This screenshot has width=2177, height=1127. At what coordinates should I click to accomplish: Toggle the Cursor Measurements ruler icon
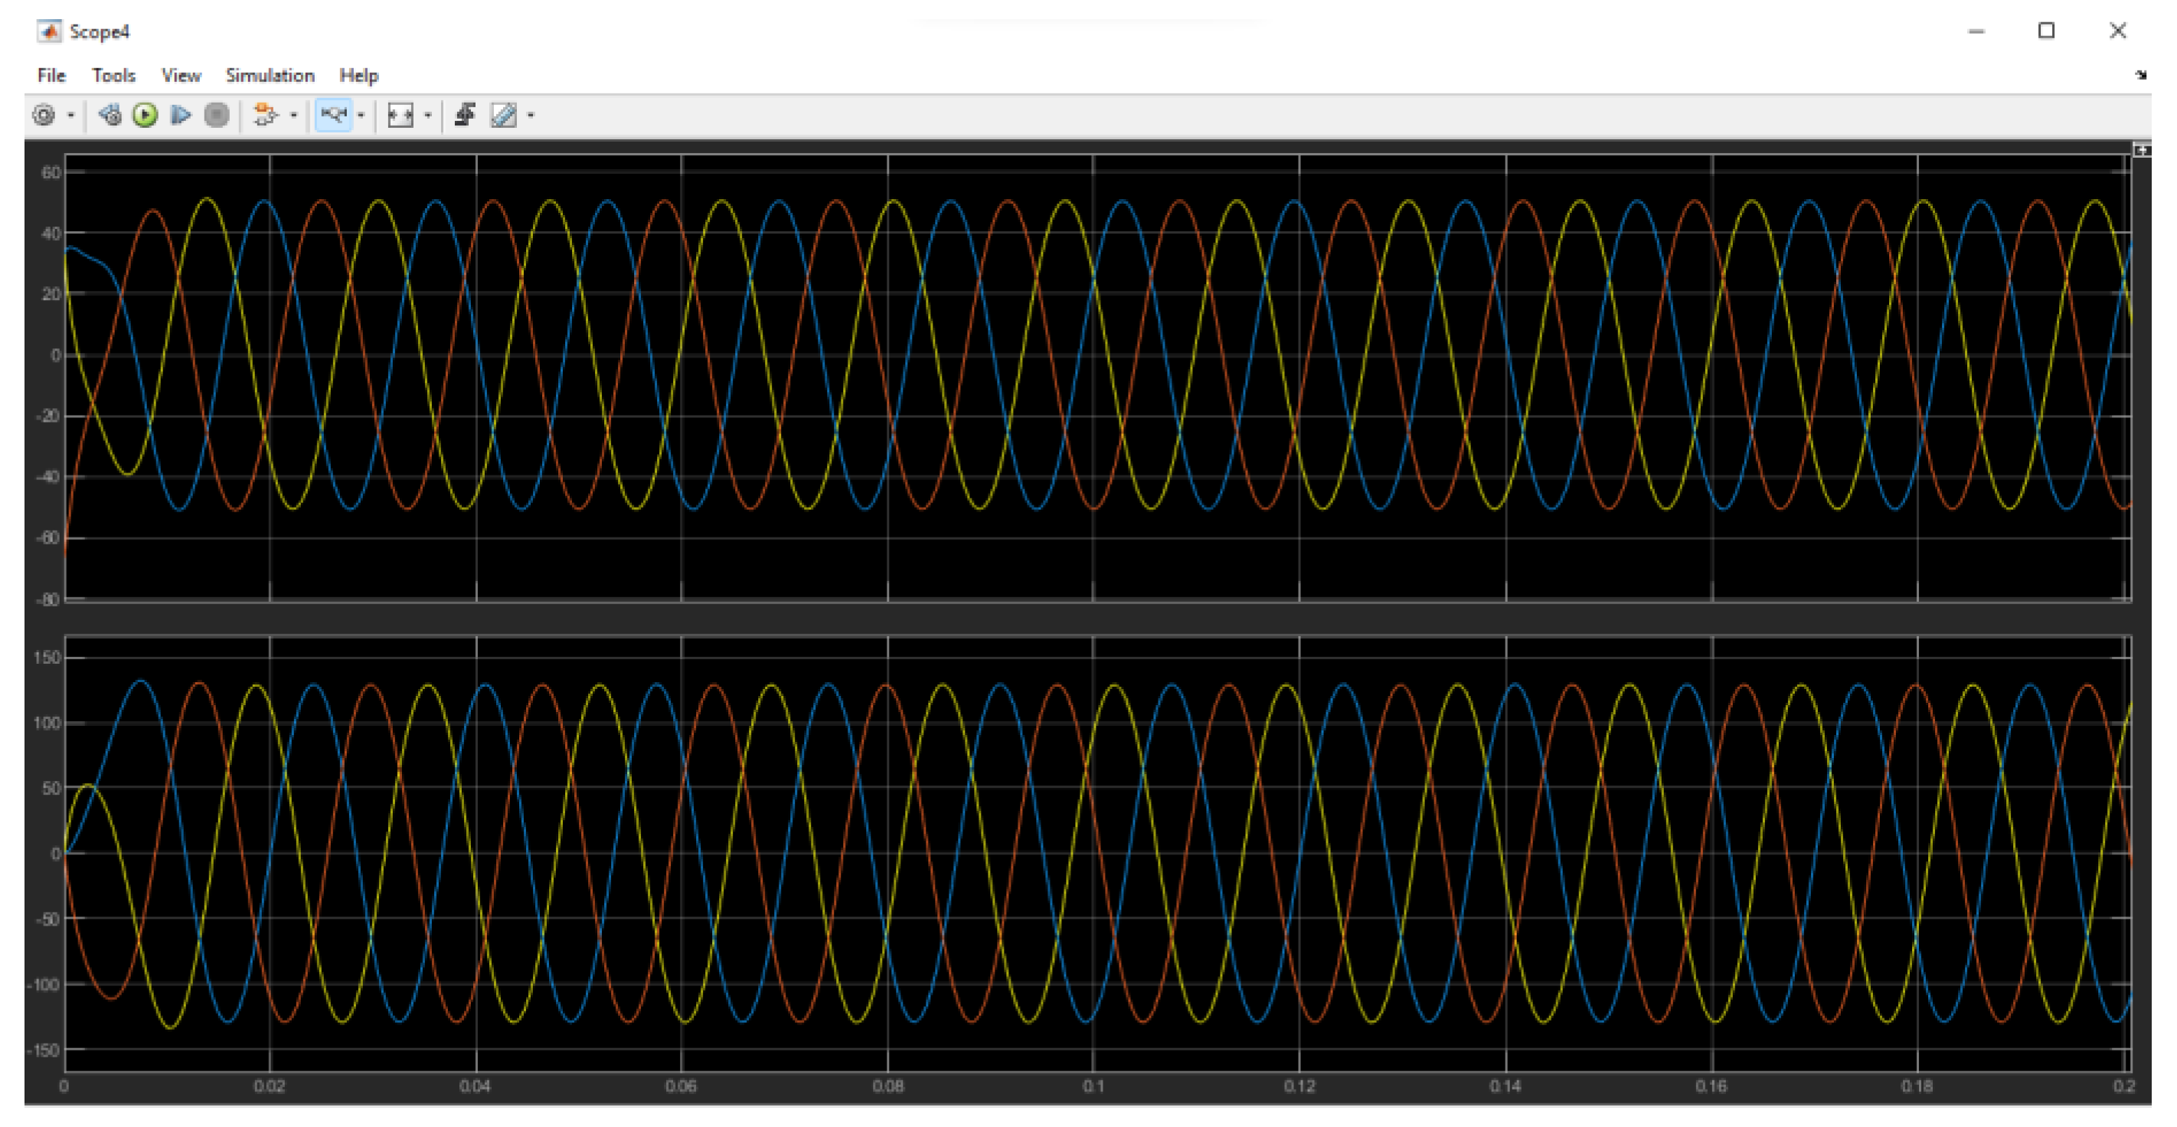click(504, 115)
